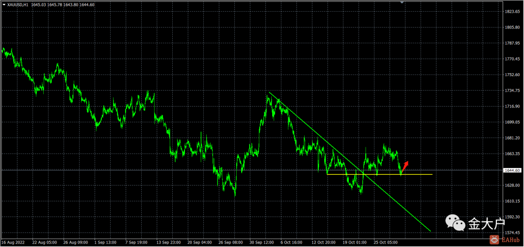This screenshot has height=247, width=524.
Task: Click price level 1716.90 on the axis
Action: click(x=513, y=106)
